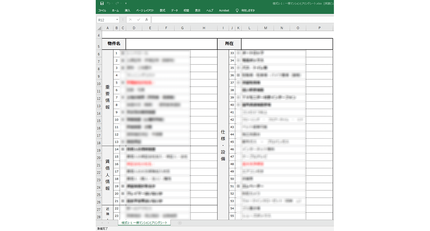Switch to the 挿入 ribbon tab

[127, 10]
